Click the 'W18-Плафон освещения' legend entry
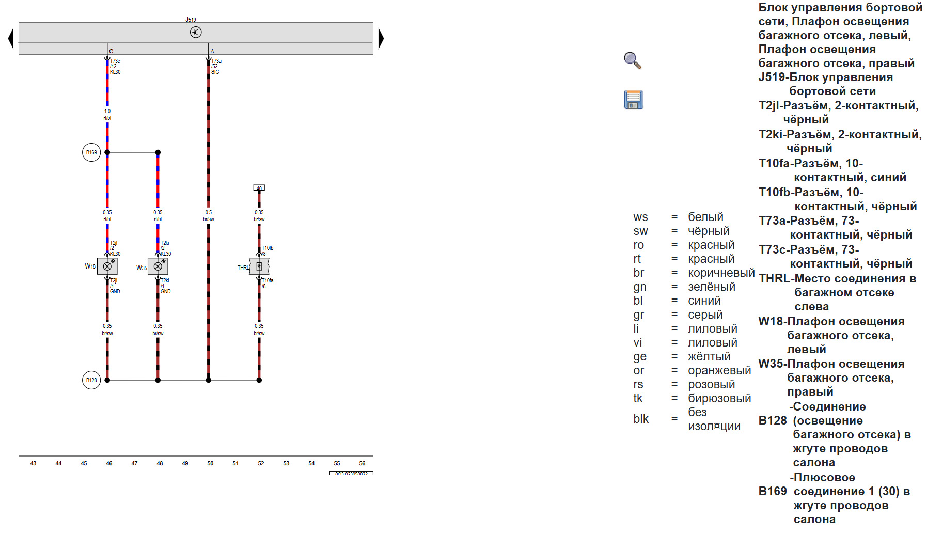 coord(831,335)
